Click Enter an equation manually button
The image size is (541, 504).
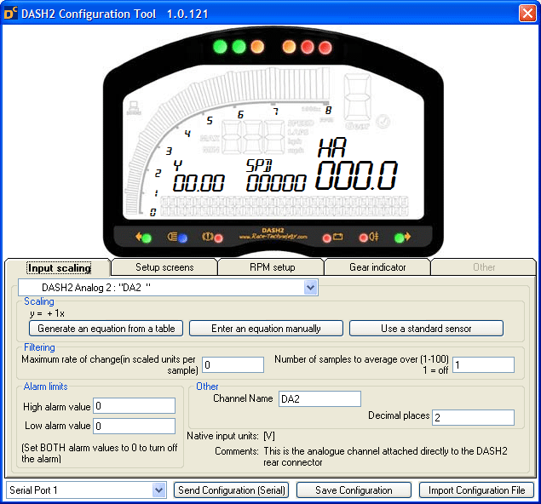click(266, 328)
